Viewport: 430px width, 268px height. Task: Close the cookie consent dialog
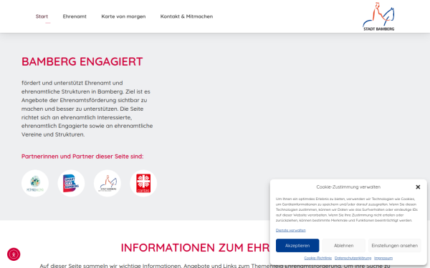pos(418,187)
